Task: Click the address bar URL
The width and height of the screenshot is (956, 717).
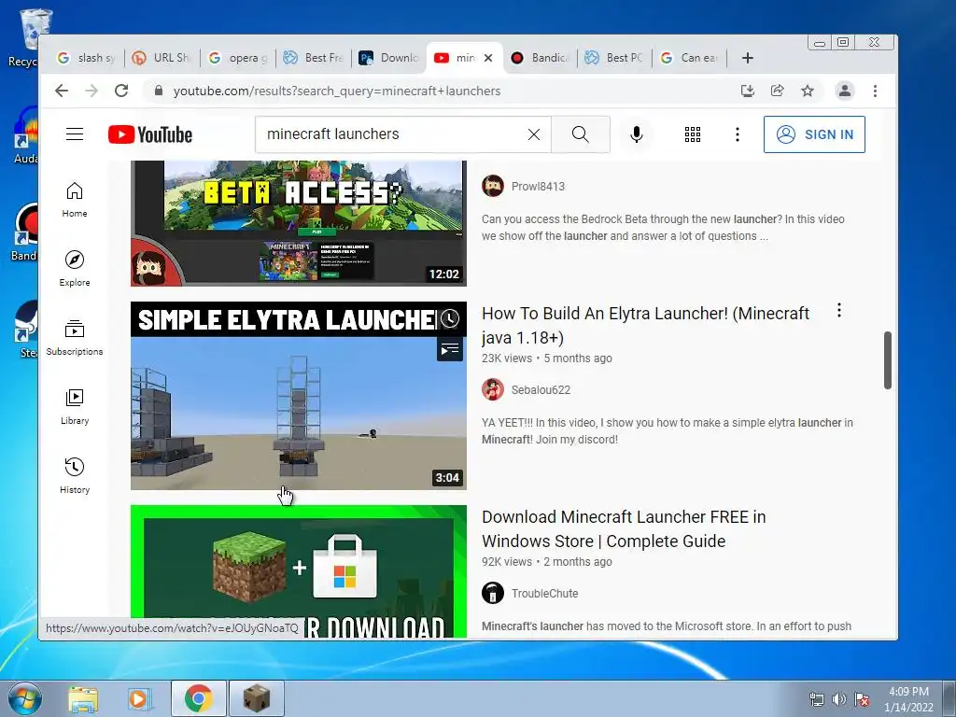Action: click(336, 91)
